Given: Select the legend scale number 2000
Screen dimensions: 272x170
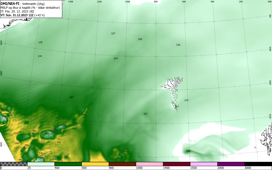Looking at the screenshot, I should (x=221, y=168).
